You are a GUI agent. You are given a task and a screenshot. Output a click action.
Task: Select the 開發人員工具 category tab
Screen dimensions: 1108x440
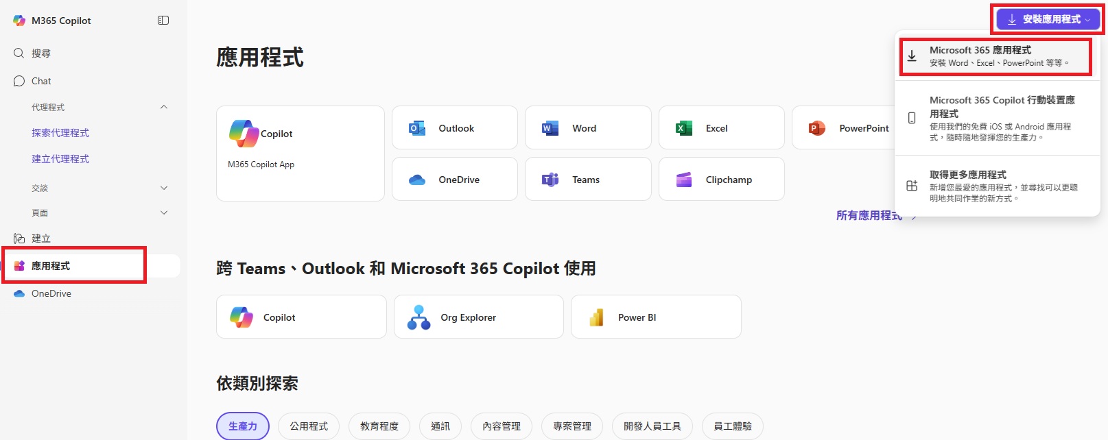pyautogui.click(x=652, y=426)
